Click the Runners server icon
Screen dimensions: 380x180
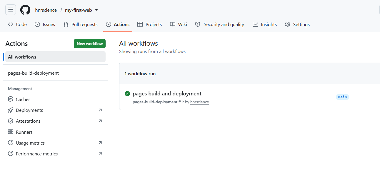click(x=11, y=132)
